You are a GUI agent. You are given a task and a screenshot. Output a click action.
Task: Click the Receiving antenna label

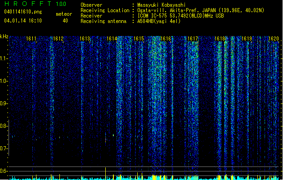(x=103, y=21)
